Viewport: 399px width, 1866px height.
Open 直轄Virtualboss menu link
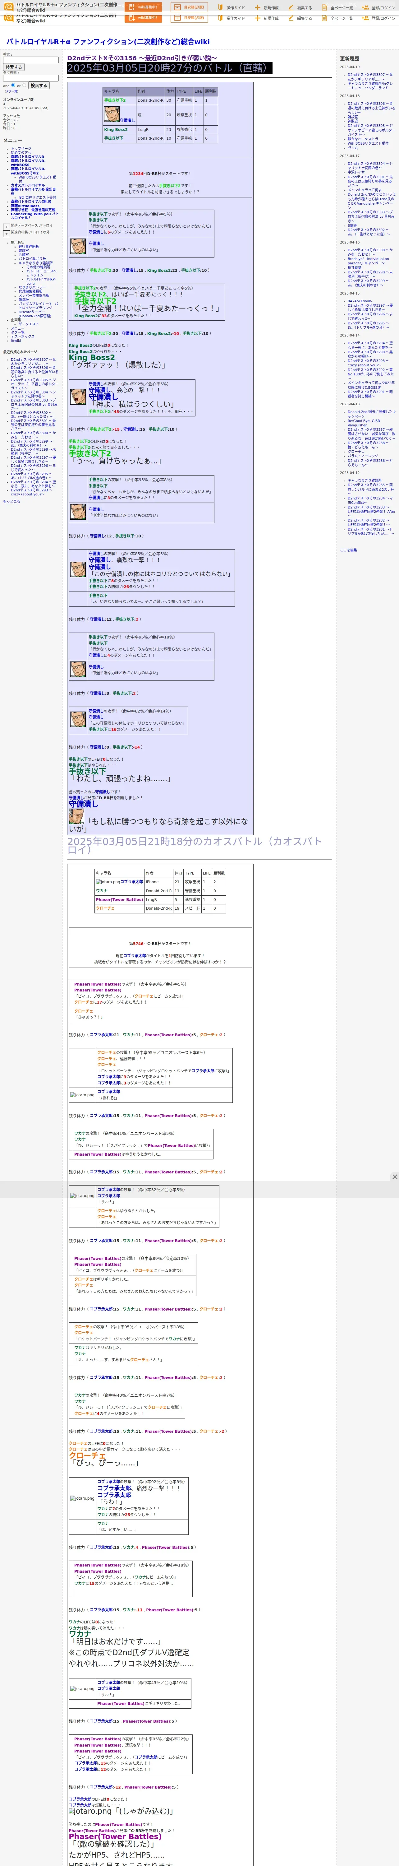(x=25, y=206)
